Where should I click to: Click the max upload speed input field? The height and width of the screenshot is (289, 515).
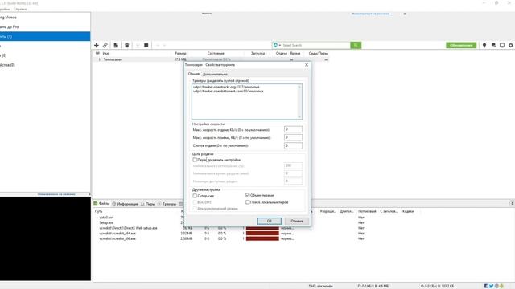click(x=293, y=129)
